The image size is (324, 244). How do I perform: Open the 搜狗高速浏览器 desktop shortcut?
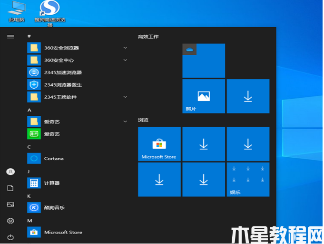[50, 13]
